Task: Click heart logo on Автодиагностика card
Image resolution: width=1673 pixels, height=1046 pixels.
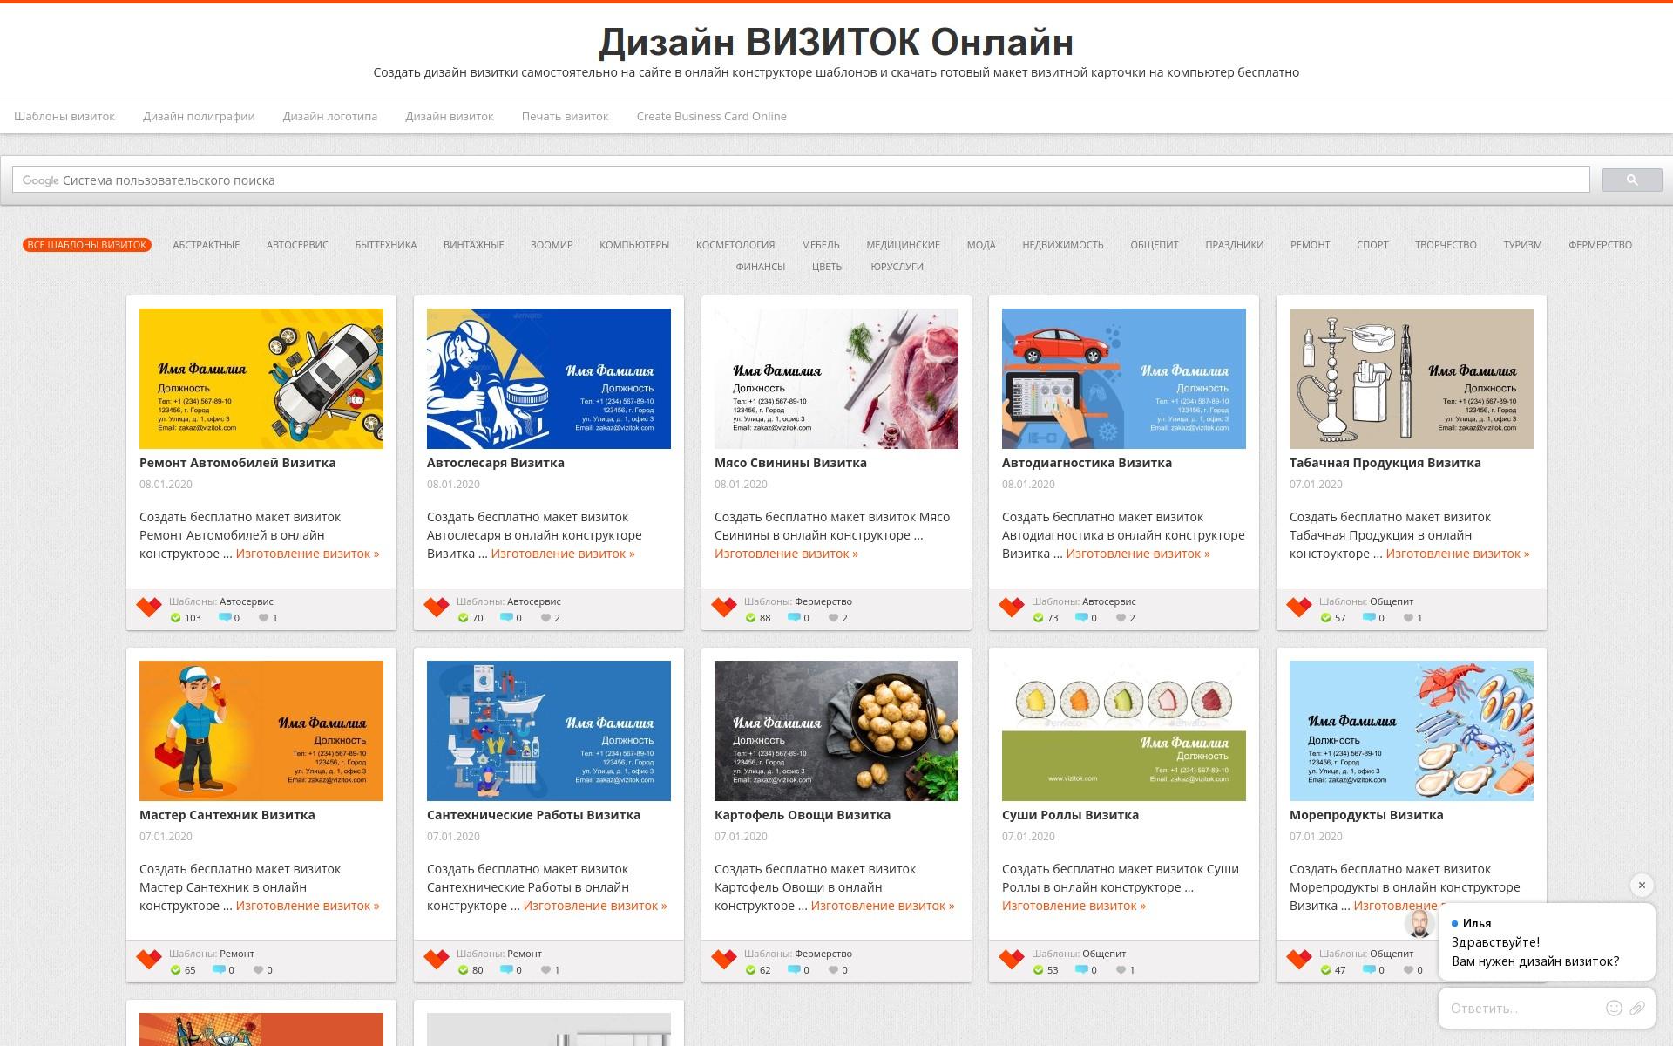Action: [x=1012, y=607]
